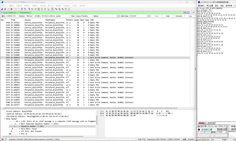Click the Adv Hop input field

(x=138, y=16)
